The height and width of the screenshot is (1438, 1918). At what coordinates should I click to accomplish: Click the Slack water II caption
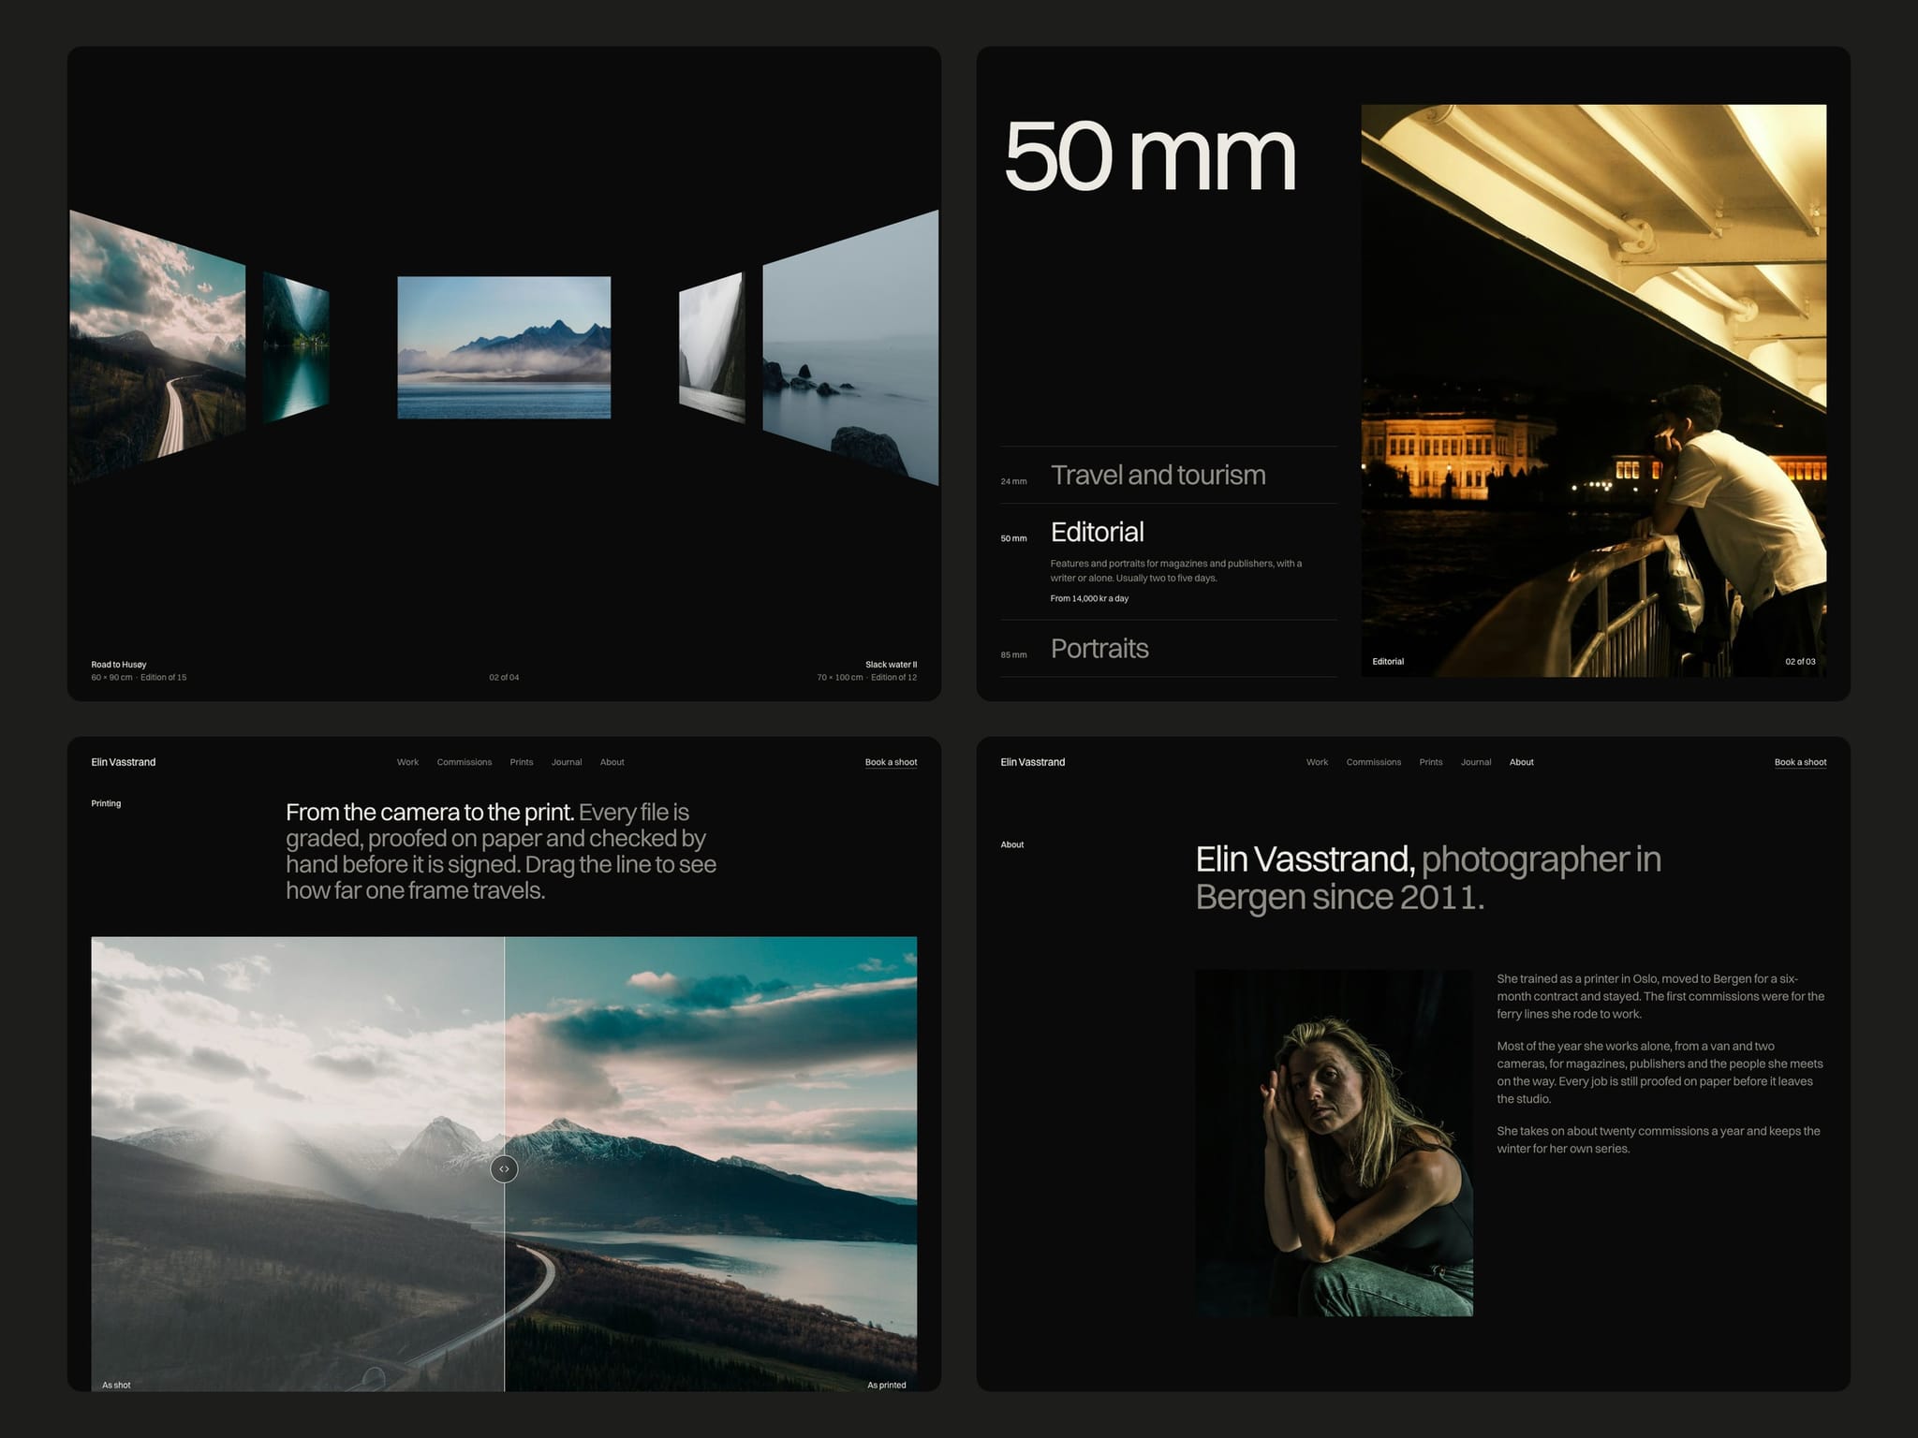[891, 665]
